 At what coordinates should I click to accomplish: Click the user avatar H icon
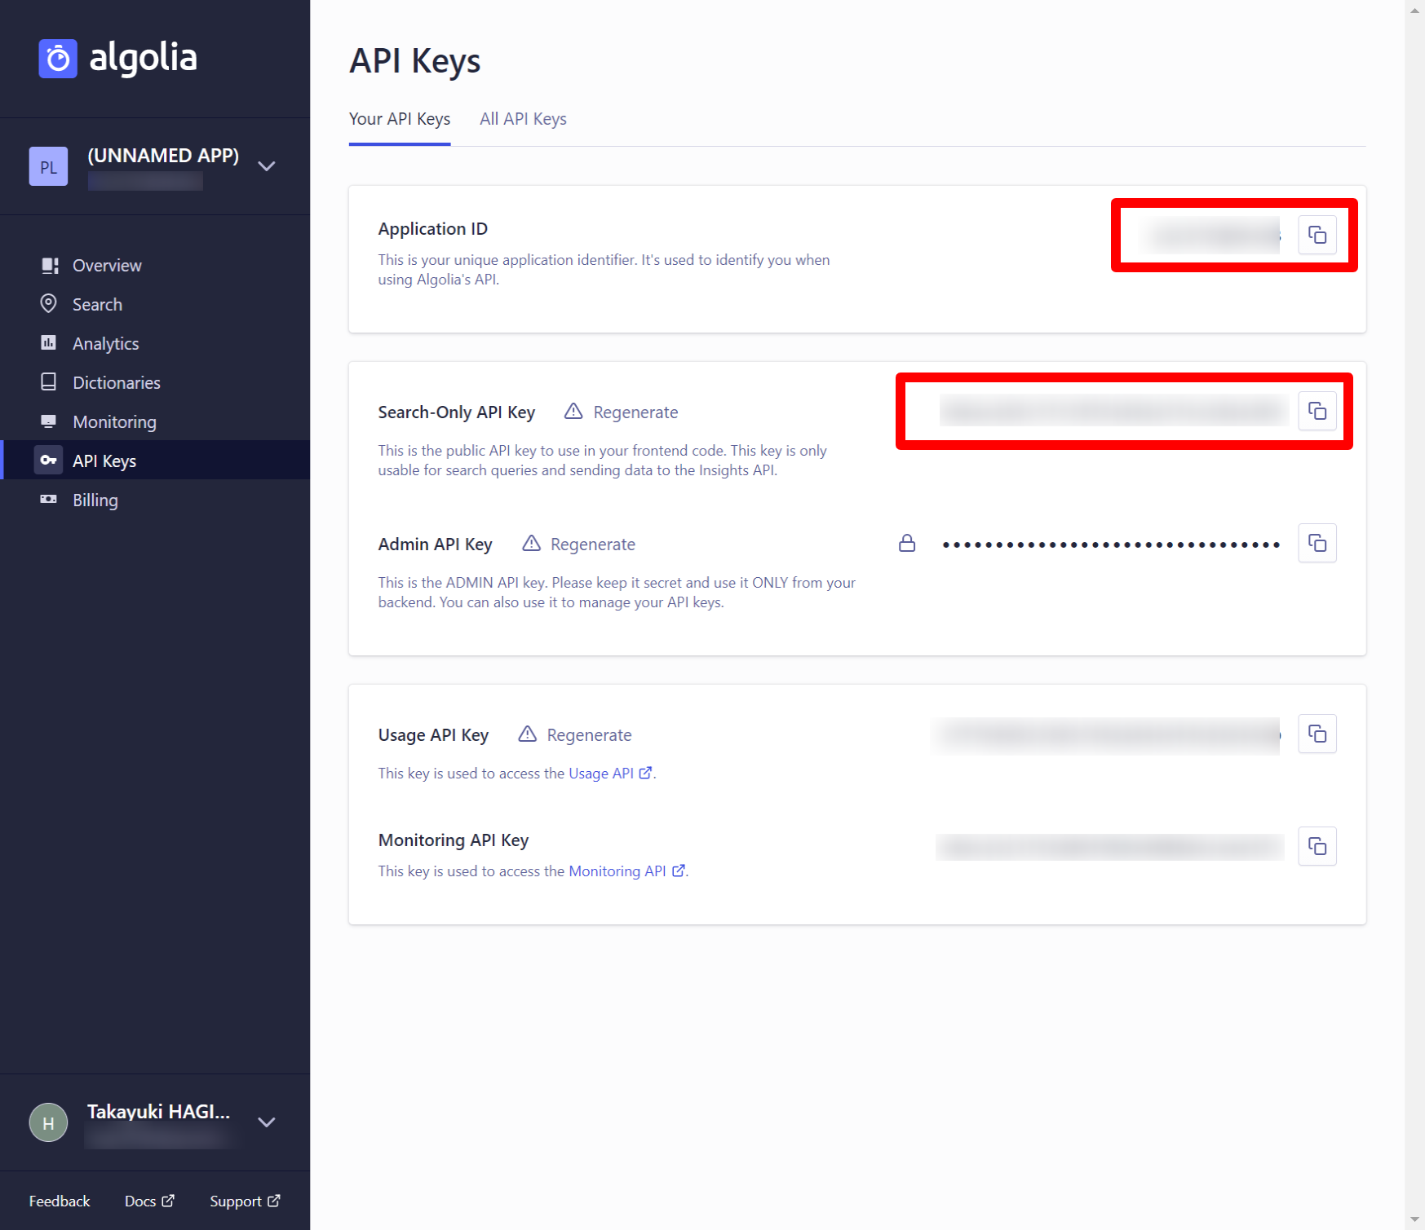[x=48, y=1122]
